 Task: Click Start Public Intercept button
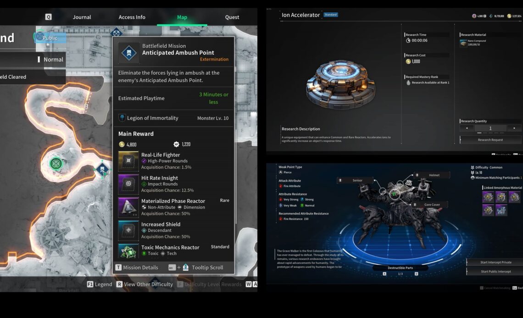pyautogui.click(x=495, y=272)
